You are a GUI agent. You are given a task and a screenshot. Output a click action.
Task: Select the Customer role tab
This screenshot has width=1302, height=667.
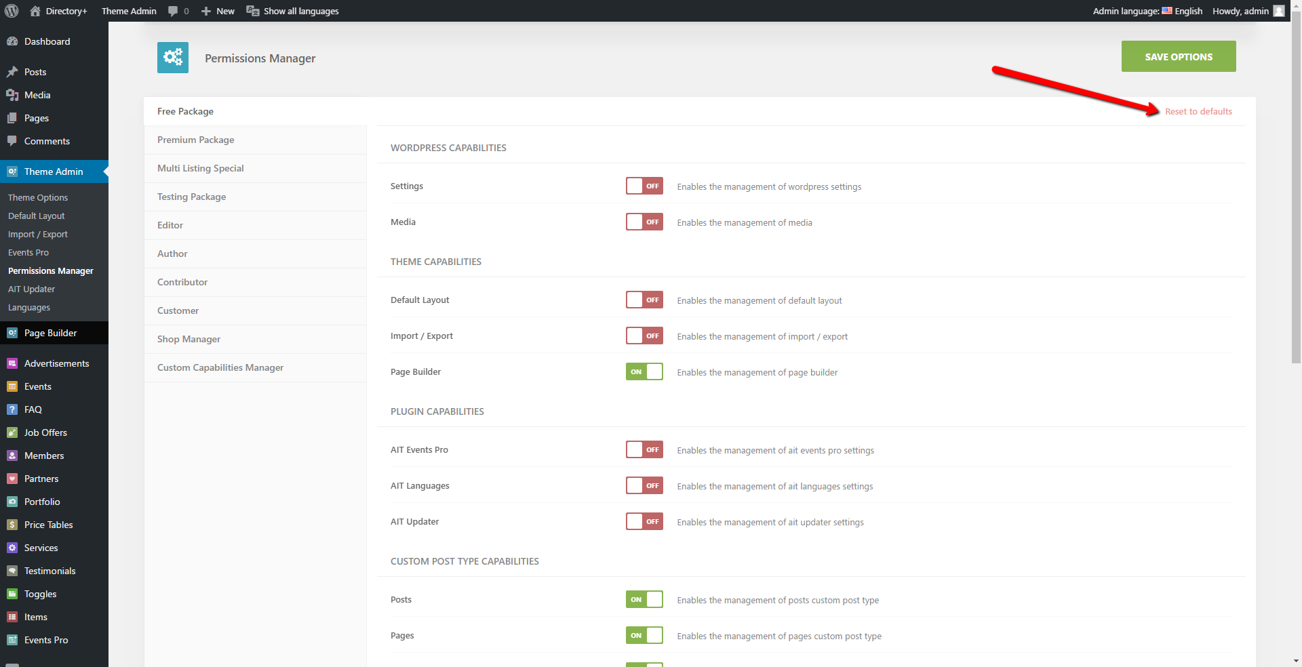(255, 310)
